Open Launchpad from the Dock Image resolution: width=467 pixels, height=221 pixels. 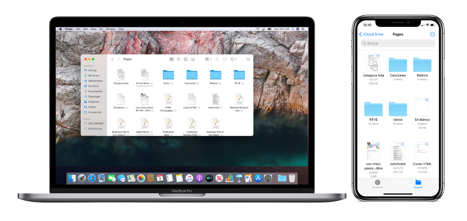(x=82, y=178)
